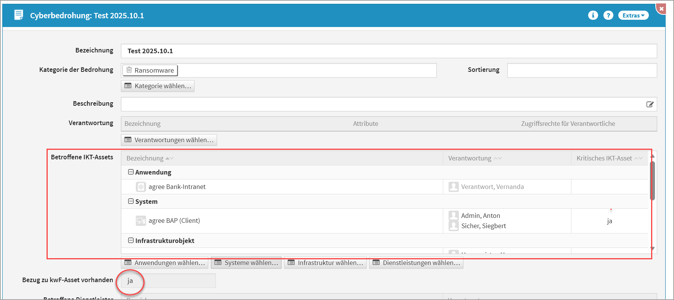Focus the Sortierung input field
The image size is (674, 300).
pyautogui.click(x=582, y=70)
